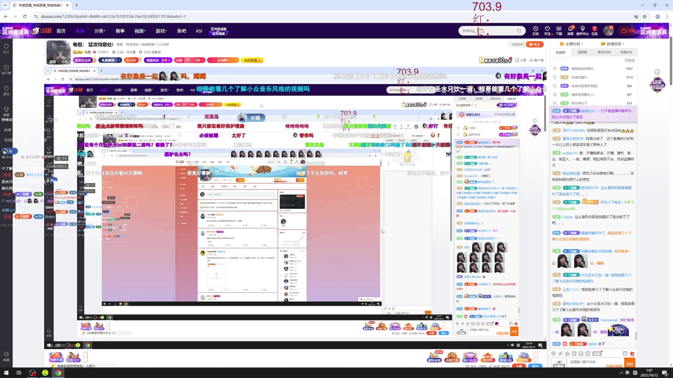673x378 pixels.
Task: Toggle the 高能 chat mode button
Action: (597, 353)
